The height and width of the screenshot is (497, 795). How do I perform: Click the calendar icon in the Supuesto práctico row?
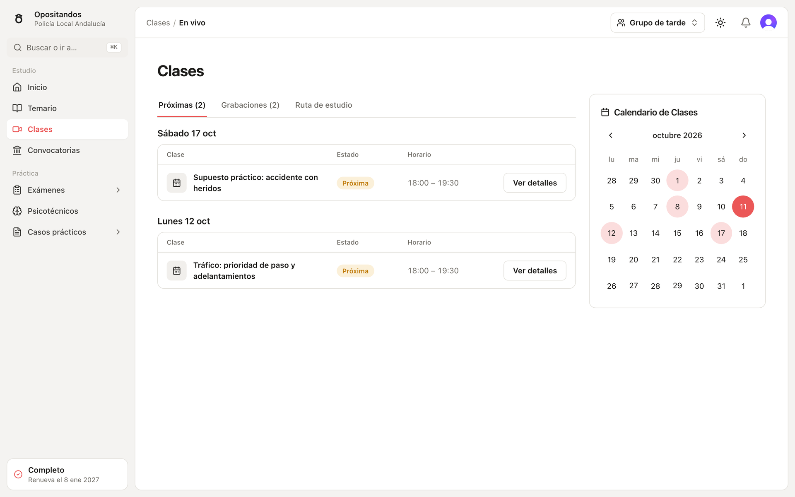tap(177, 183)
